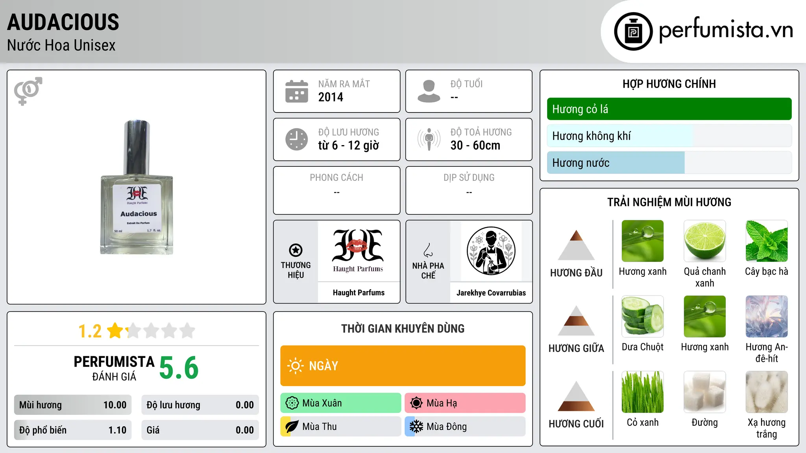Click the 1.2 star rating number
The width and height of the screenshot is (806, 453).
[90, 331]
